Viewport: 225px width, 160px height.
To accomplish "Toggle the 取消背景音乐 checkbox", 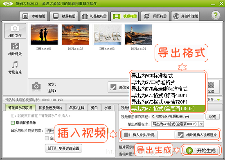I will tap(13, 123).
